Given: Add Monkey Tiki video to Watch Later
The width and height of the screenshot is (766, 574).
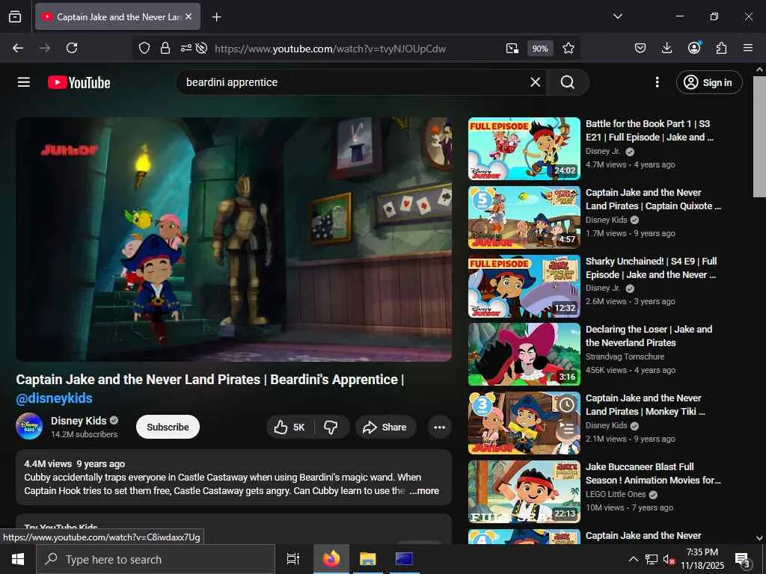Looking at the screenshot, I should coord(566,404).
